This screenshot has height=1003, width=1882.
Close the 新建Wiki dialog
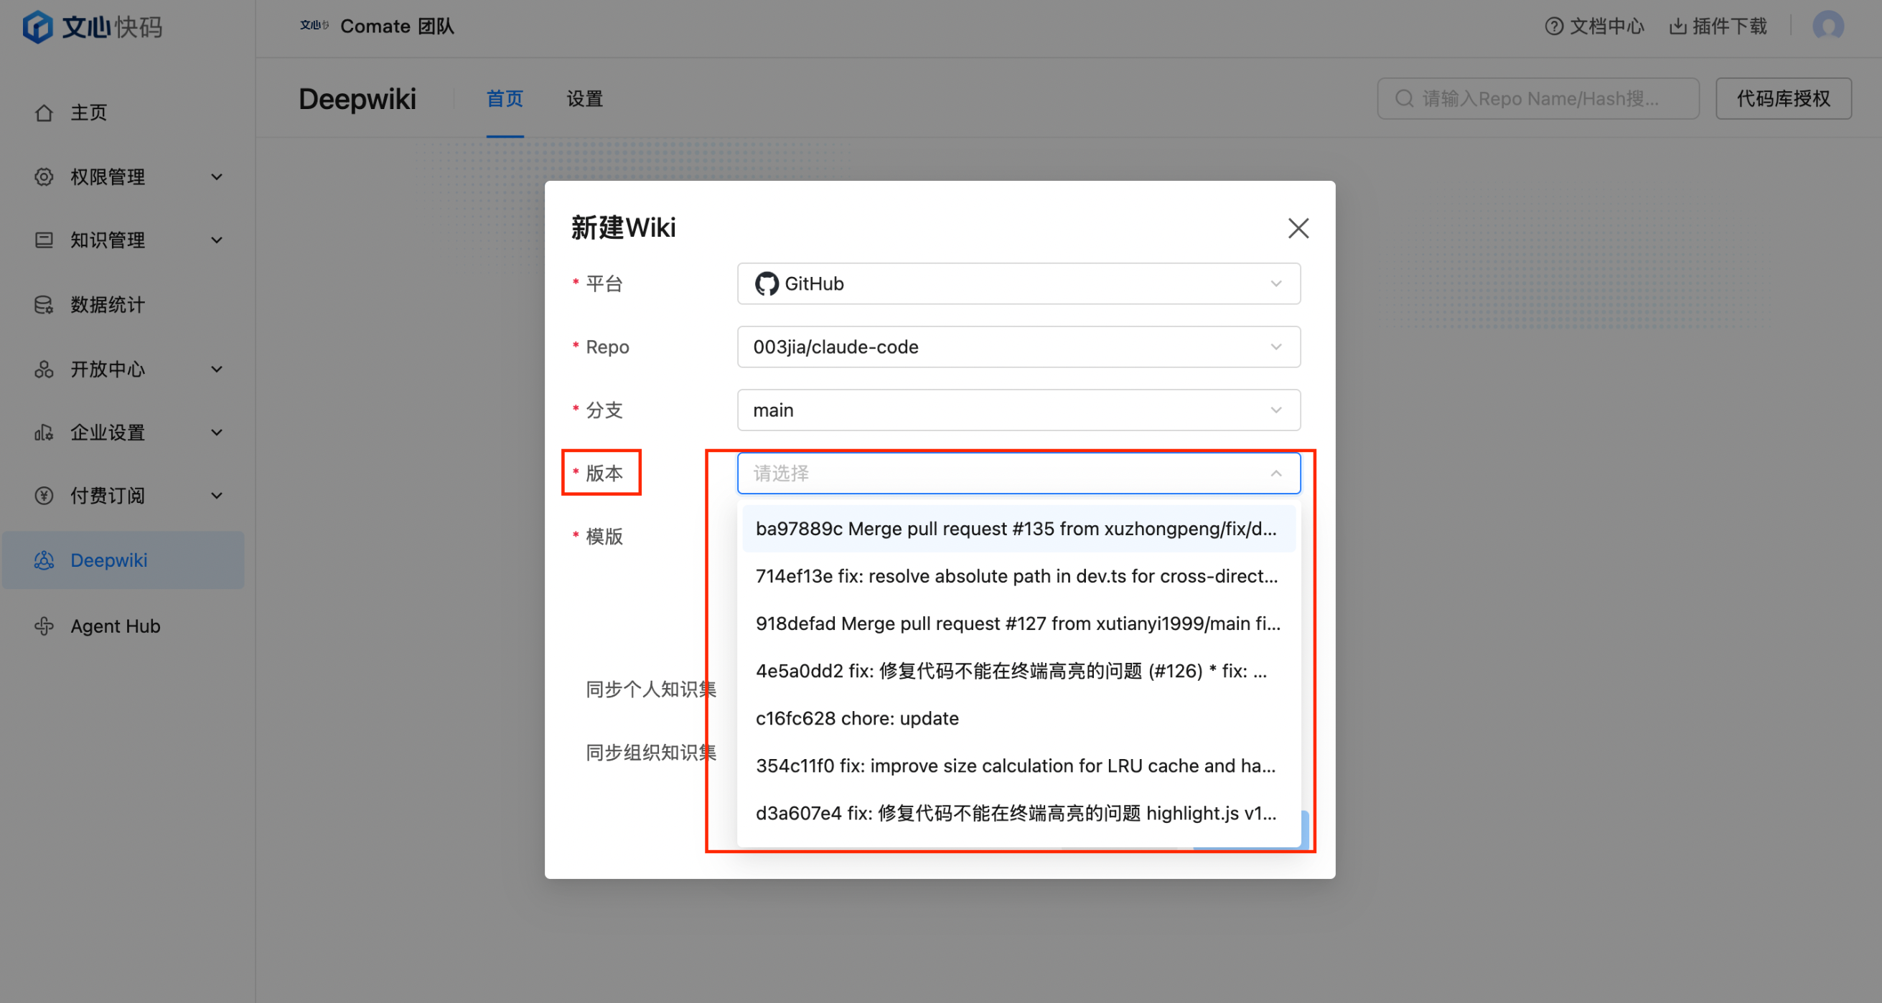tap(1298, 228)
